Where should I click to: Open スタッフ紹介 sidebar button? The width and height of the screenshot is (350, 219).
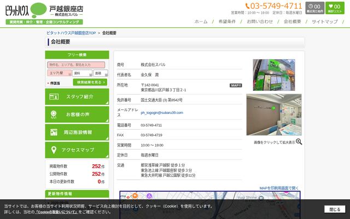click(x=77, y=97)
